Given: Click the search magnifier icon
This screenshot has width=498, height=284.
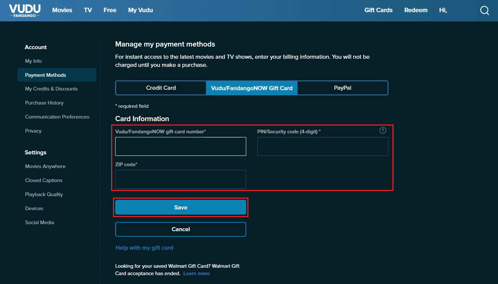Looking at the screenshot, I should (484, 10).
